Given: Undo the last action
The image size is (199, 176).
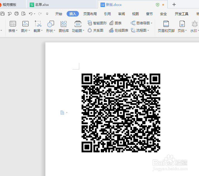Looking at the screenshot, I should pos(31,14).
